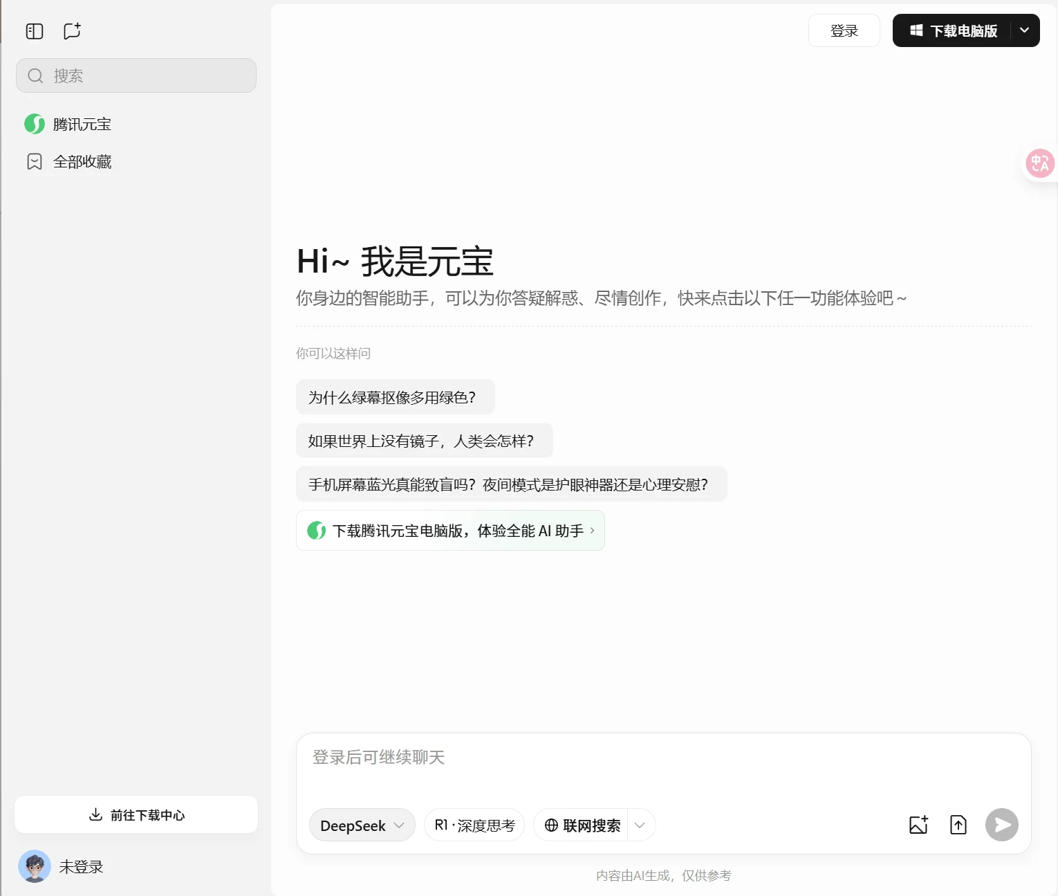Collapse the sidebar with the panel icon
This screenshot has width=1058, height=896.
(x=35, y=31)
